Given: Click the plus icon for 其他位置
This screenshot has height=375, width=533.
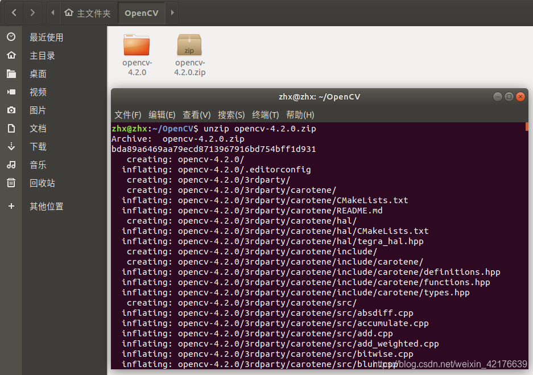Looking at the screenshot, I should [11, 206].
